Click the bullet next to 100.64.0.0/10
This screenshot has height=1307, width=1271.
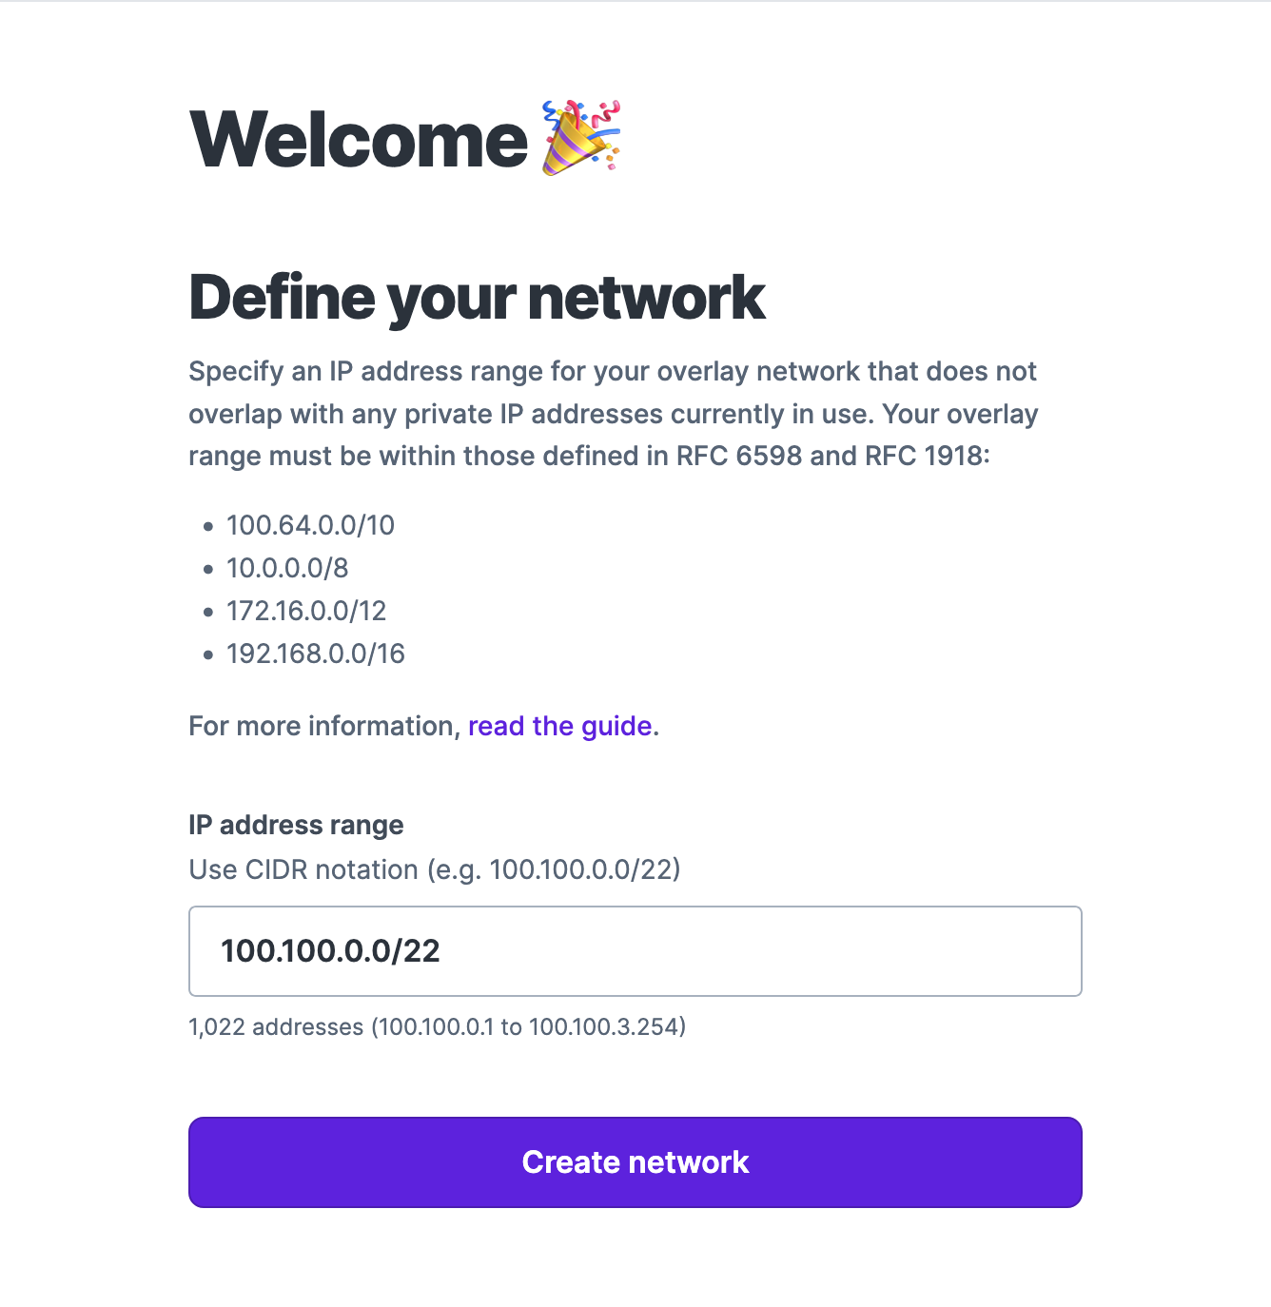(208, 526)
